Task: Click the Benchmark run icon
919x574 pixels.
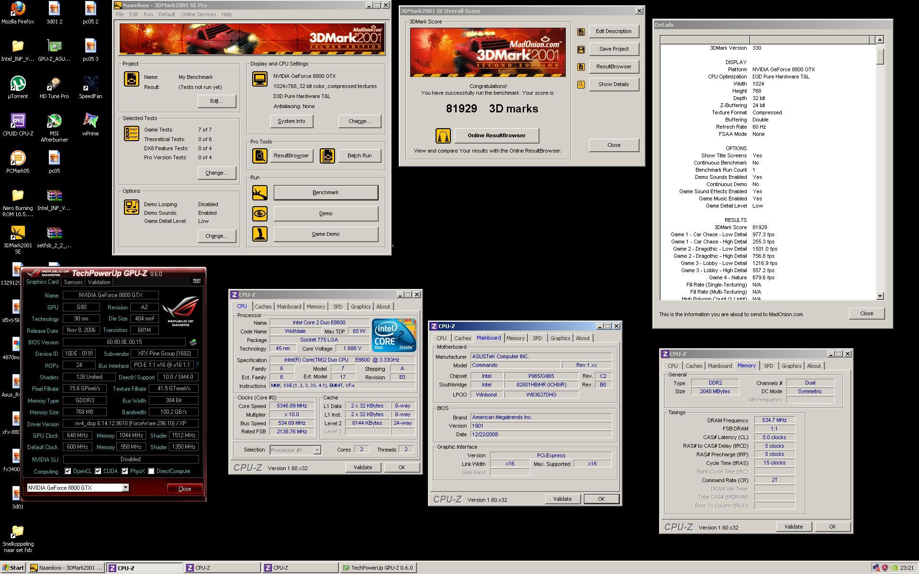Action: tap(260, 193)
